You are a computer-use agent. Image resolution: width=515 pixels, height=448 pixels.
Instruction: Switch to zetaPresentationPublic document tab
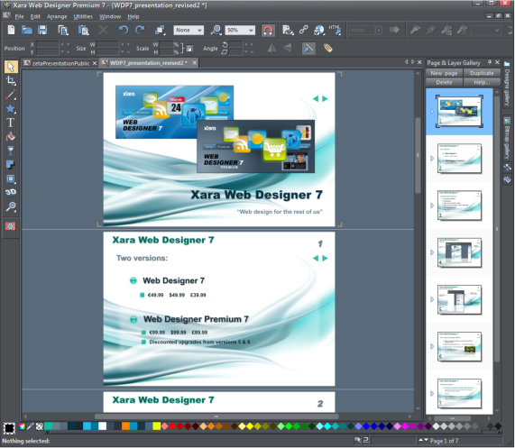(60, 63)
